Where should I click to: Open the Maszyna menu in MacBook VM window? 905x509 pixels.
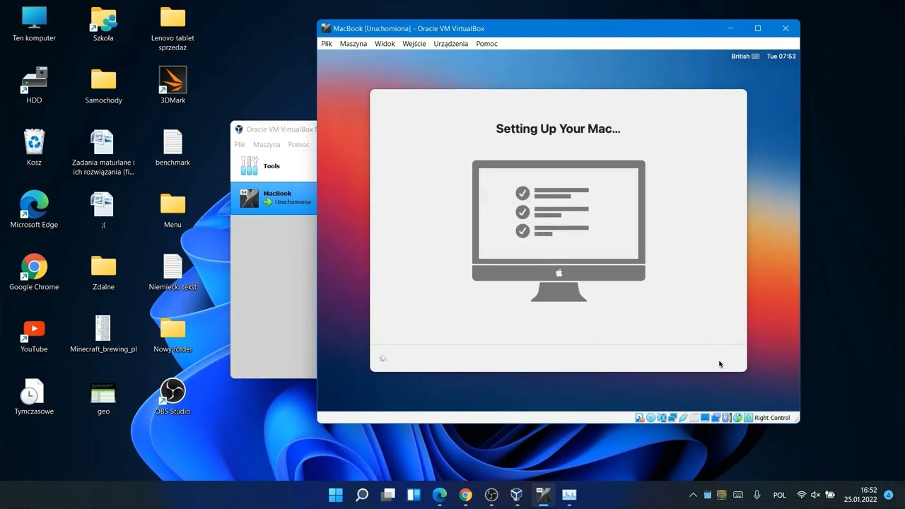click(x=354, y=44)
